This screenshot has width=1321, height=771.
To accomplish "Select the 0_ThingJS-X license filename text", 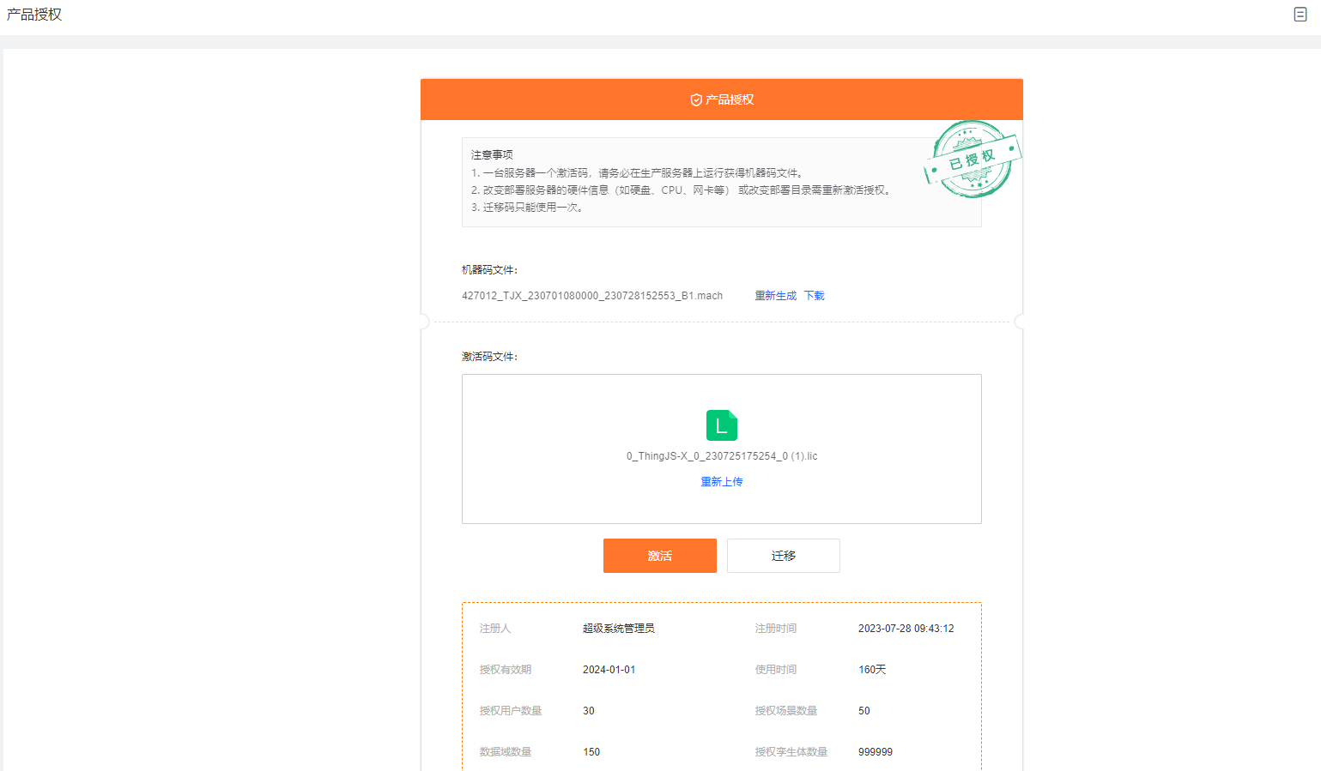I will pos(721,455).
